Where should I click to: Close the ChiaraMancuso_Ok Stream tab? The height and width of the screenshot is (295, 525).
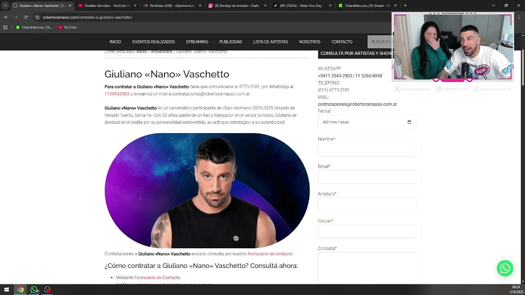(x=395, y=6)
